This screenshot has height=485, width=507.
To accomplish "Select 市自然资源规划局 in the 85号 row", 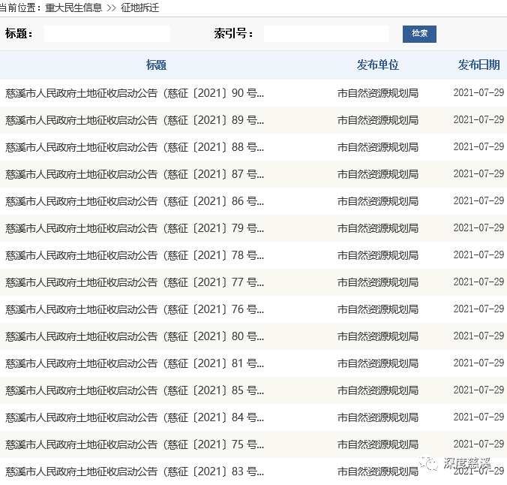I will coord(378,390).
